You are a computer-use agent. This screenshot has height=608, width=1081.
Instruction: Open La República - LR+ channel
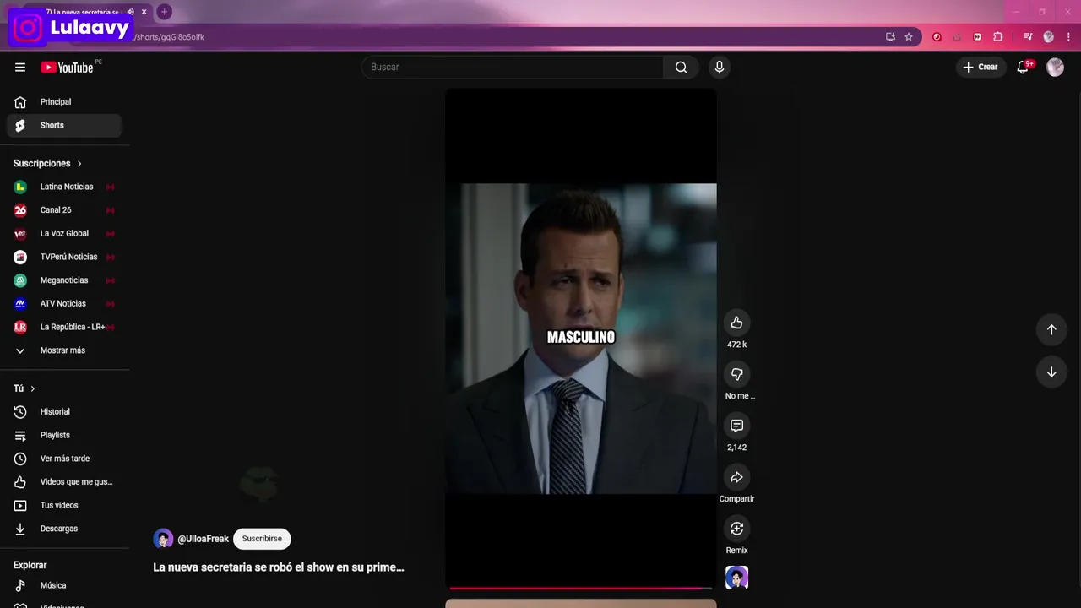point(64,327)
